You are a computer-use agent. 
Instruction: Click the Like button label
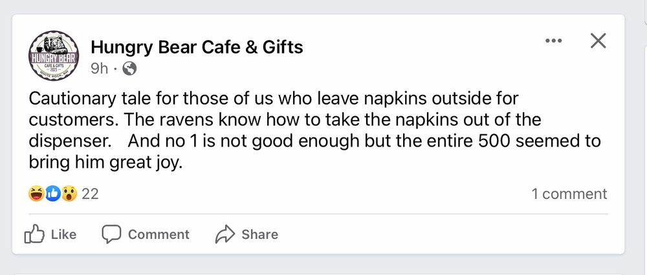(63, 234)
